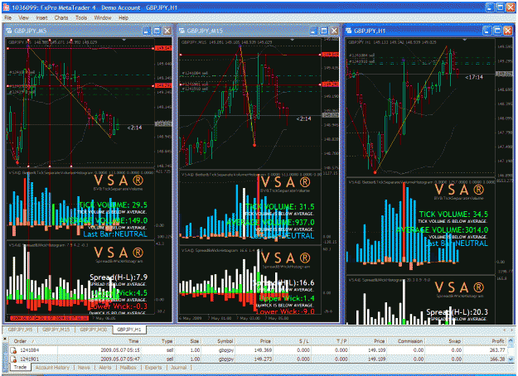Image resolution: width=518 pixels, height=376 pixels.
Task: Minimize the GBPJPY,M5 chart window
Action: (x=147, y=31)
